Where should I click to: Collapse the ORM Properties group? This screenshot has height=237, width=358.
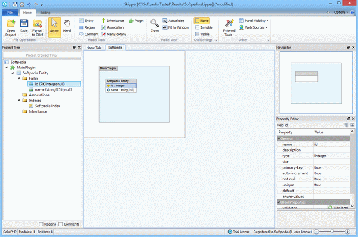point(279,202)
